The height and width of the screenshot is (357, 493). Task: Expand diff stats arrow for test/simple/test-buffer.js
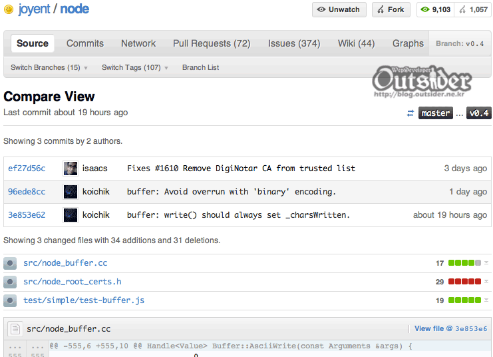[x=486, y=300]
